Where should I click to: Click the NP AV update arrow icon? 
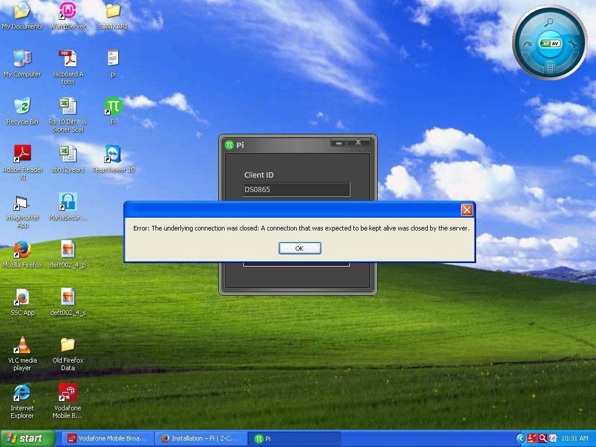[x=527, y=44]
